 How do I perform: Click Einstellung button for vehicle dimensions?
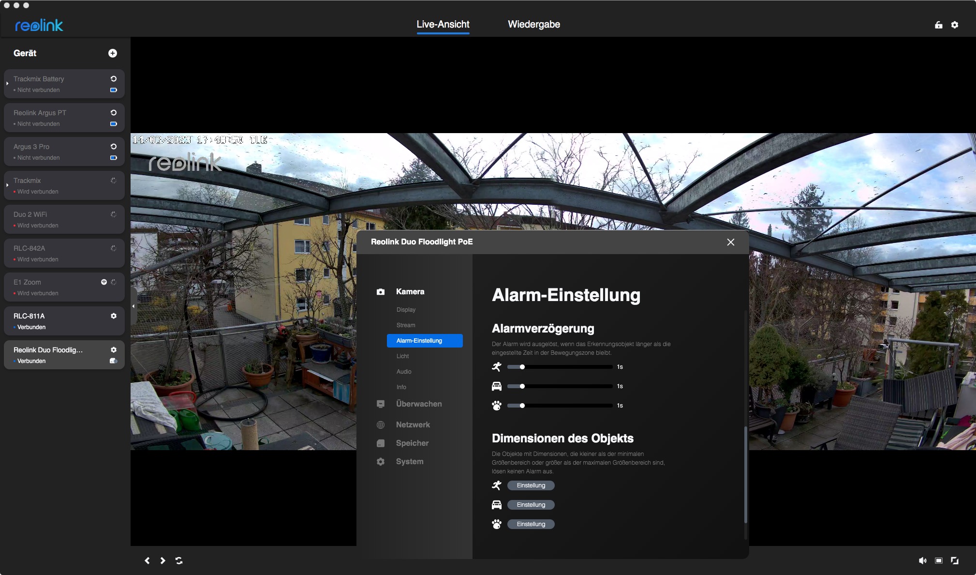pos(531,505)
